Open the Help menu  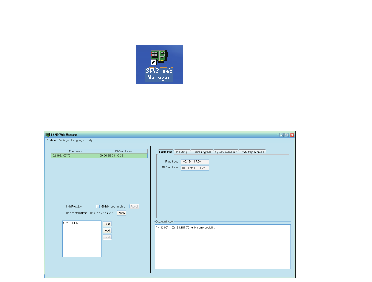pos(89,140)
